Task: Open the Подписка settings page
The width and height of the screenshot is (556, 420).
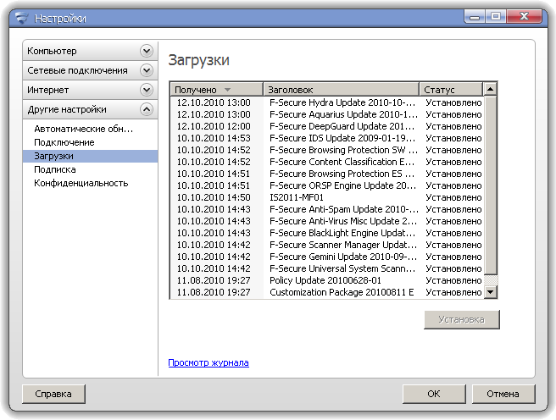Action: coord(55,169)
